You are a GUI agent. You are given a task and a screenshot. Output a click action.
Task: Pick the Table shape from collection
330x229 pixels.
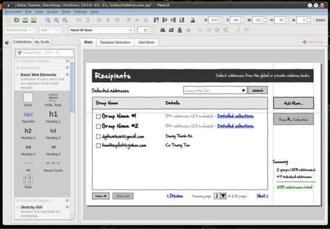28,182
